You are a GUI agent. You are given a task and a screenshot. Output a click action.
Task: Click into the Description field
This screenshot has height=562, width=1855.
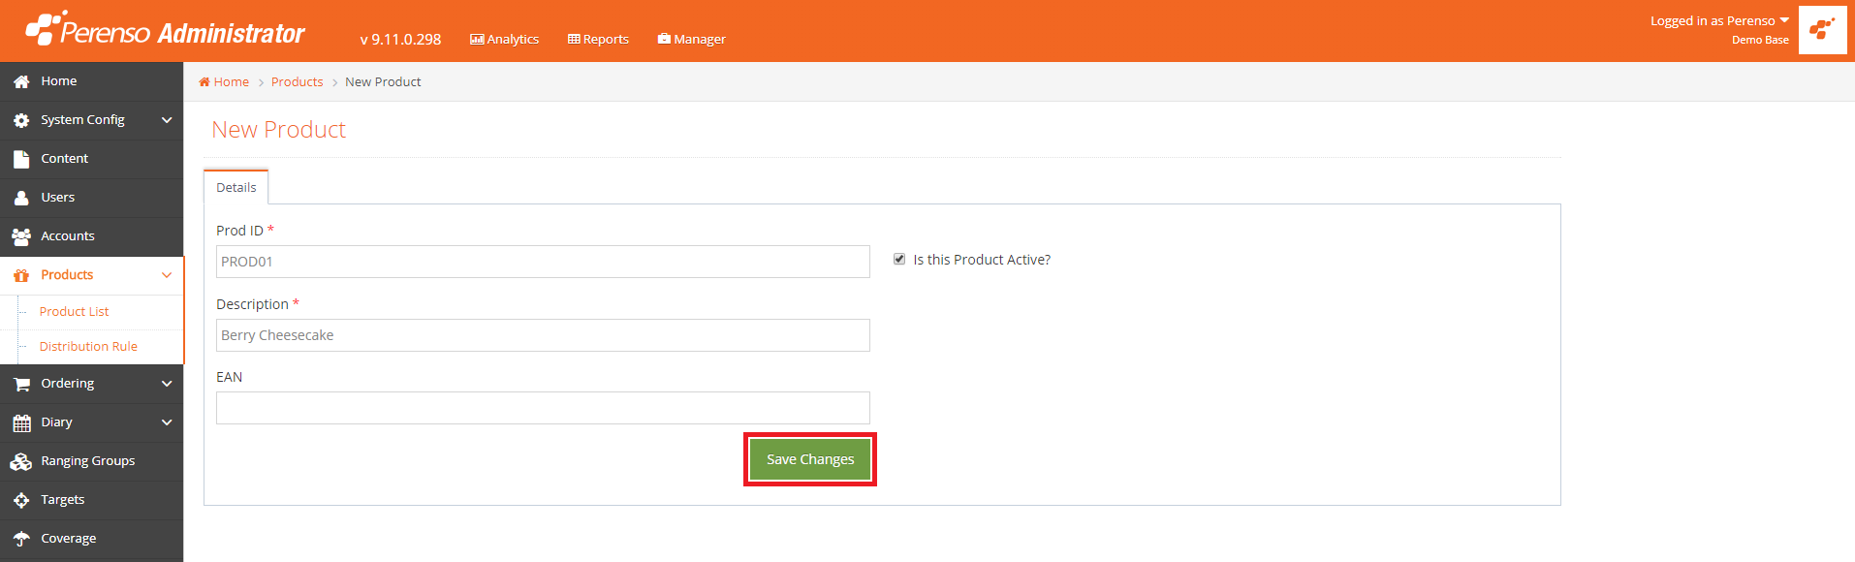(x=543, y=335)
